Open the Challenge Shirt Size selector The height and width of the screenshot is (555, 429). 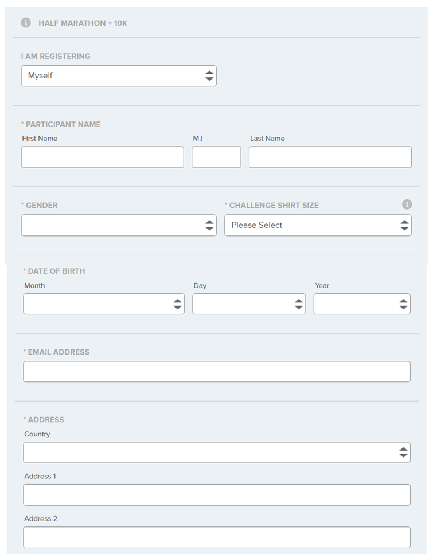click(318, 225)
